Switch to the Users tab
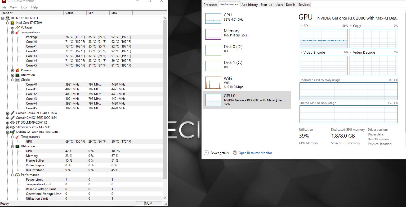The width and height of the screenshot is (406, 207). [x=279, y=5]
